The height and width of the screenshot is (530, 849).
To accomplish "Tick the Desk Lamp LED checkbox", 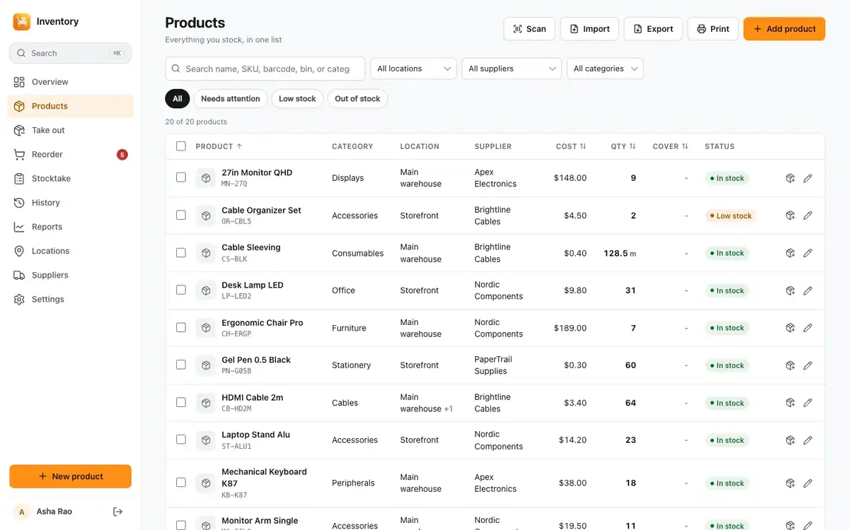I will [x=181, y=290].
